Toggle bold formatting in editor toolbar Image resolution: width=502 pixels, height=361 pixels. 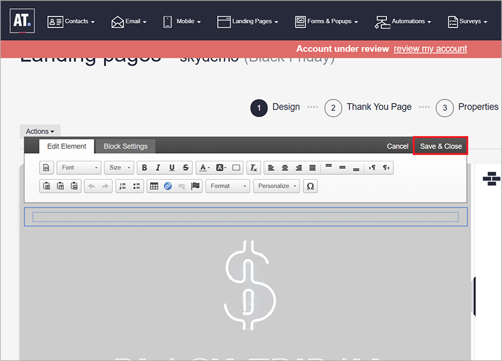point(144,168)
